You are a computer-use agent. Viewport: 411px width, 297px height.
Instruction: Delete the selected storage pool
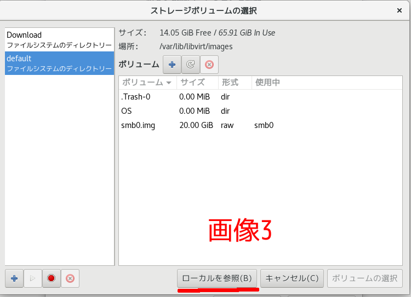(x=70, y=278)
